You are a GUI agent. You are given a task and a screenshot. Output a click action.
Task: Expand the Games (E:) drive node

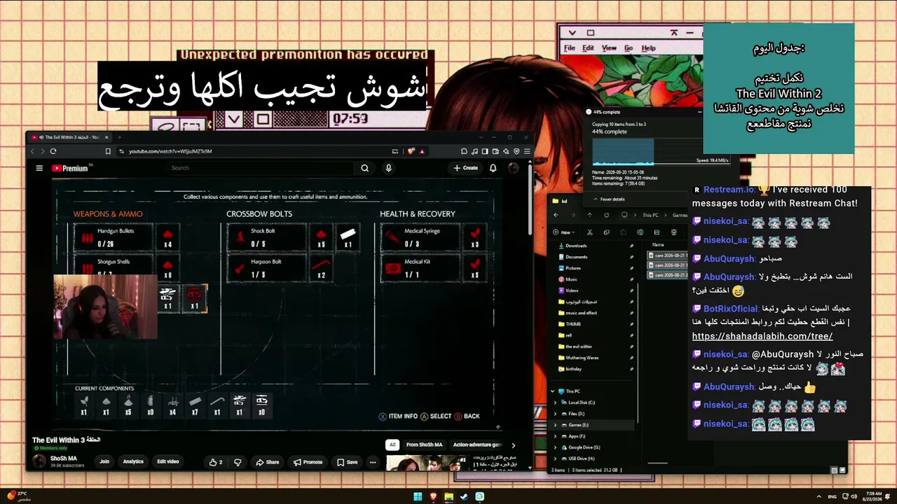[x=556, y=425]
